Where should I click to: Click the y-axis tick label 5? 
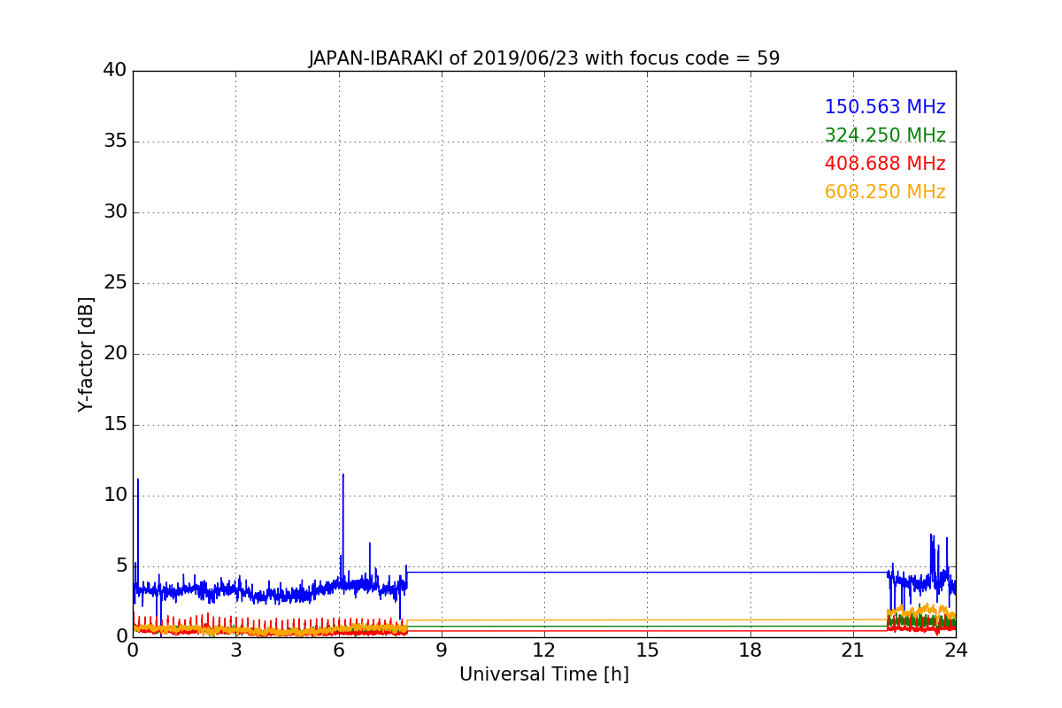[x=121, y=566]
